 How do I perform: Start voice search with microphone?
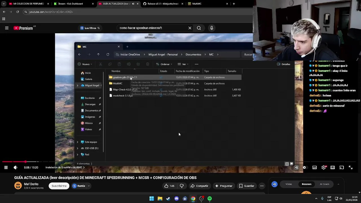click(212, 28)
